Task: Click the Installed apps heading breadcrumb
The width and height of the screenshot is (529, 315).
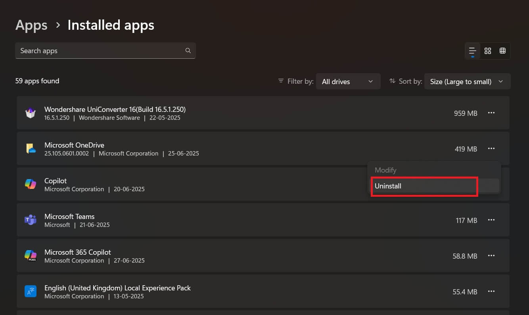Action: 111,25
